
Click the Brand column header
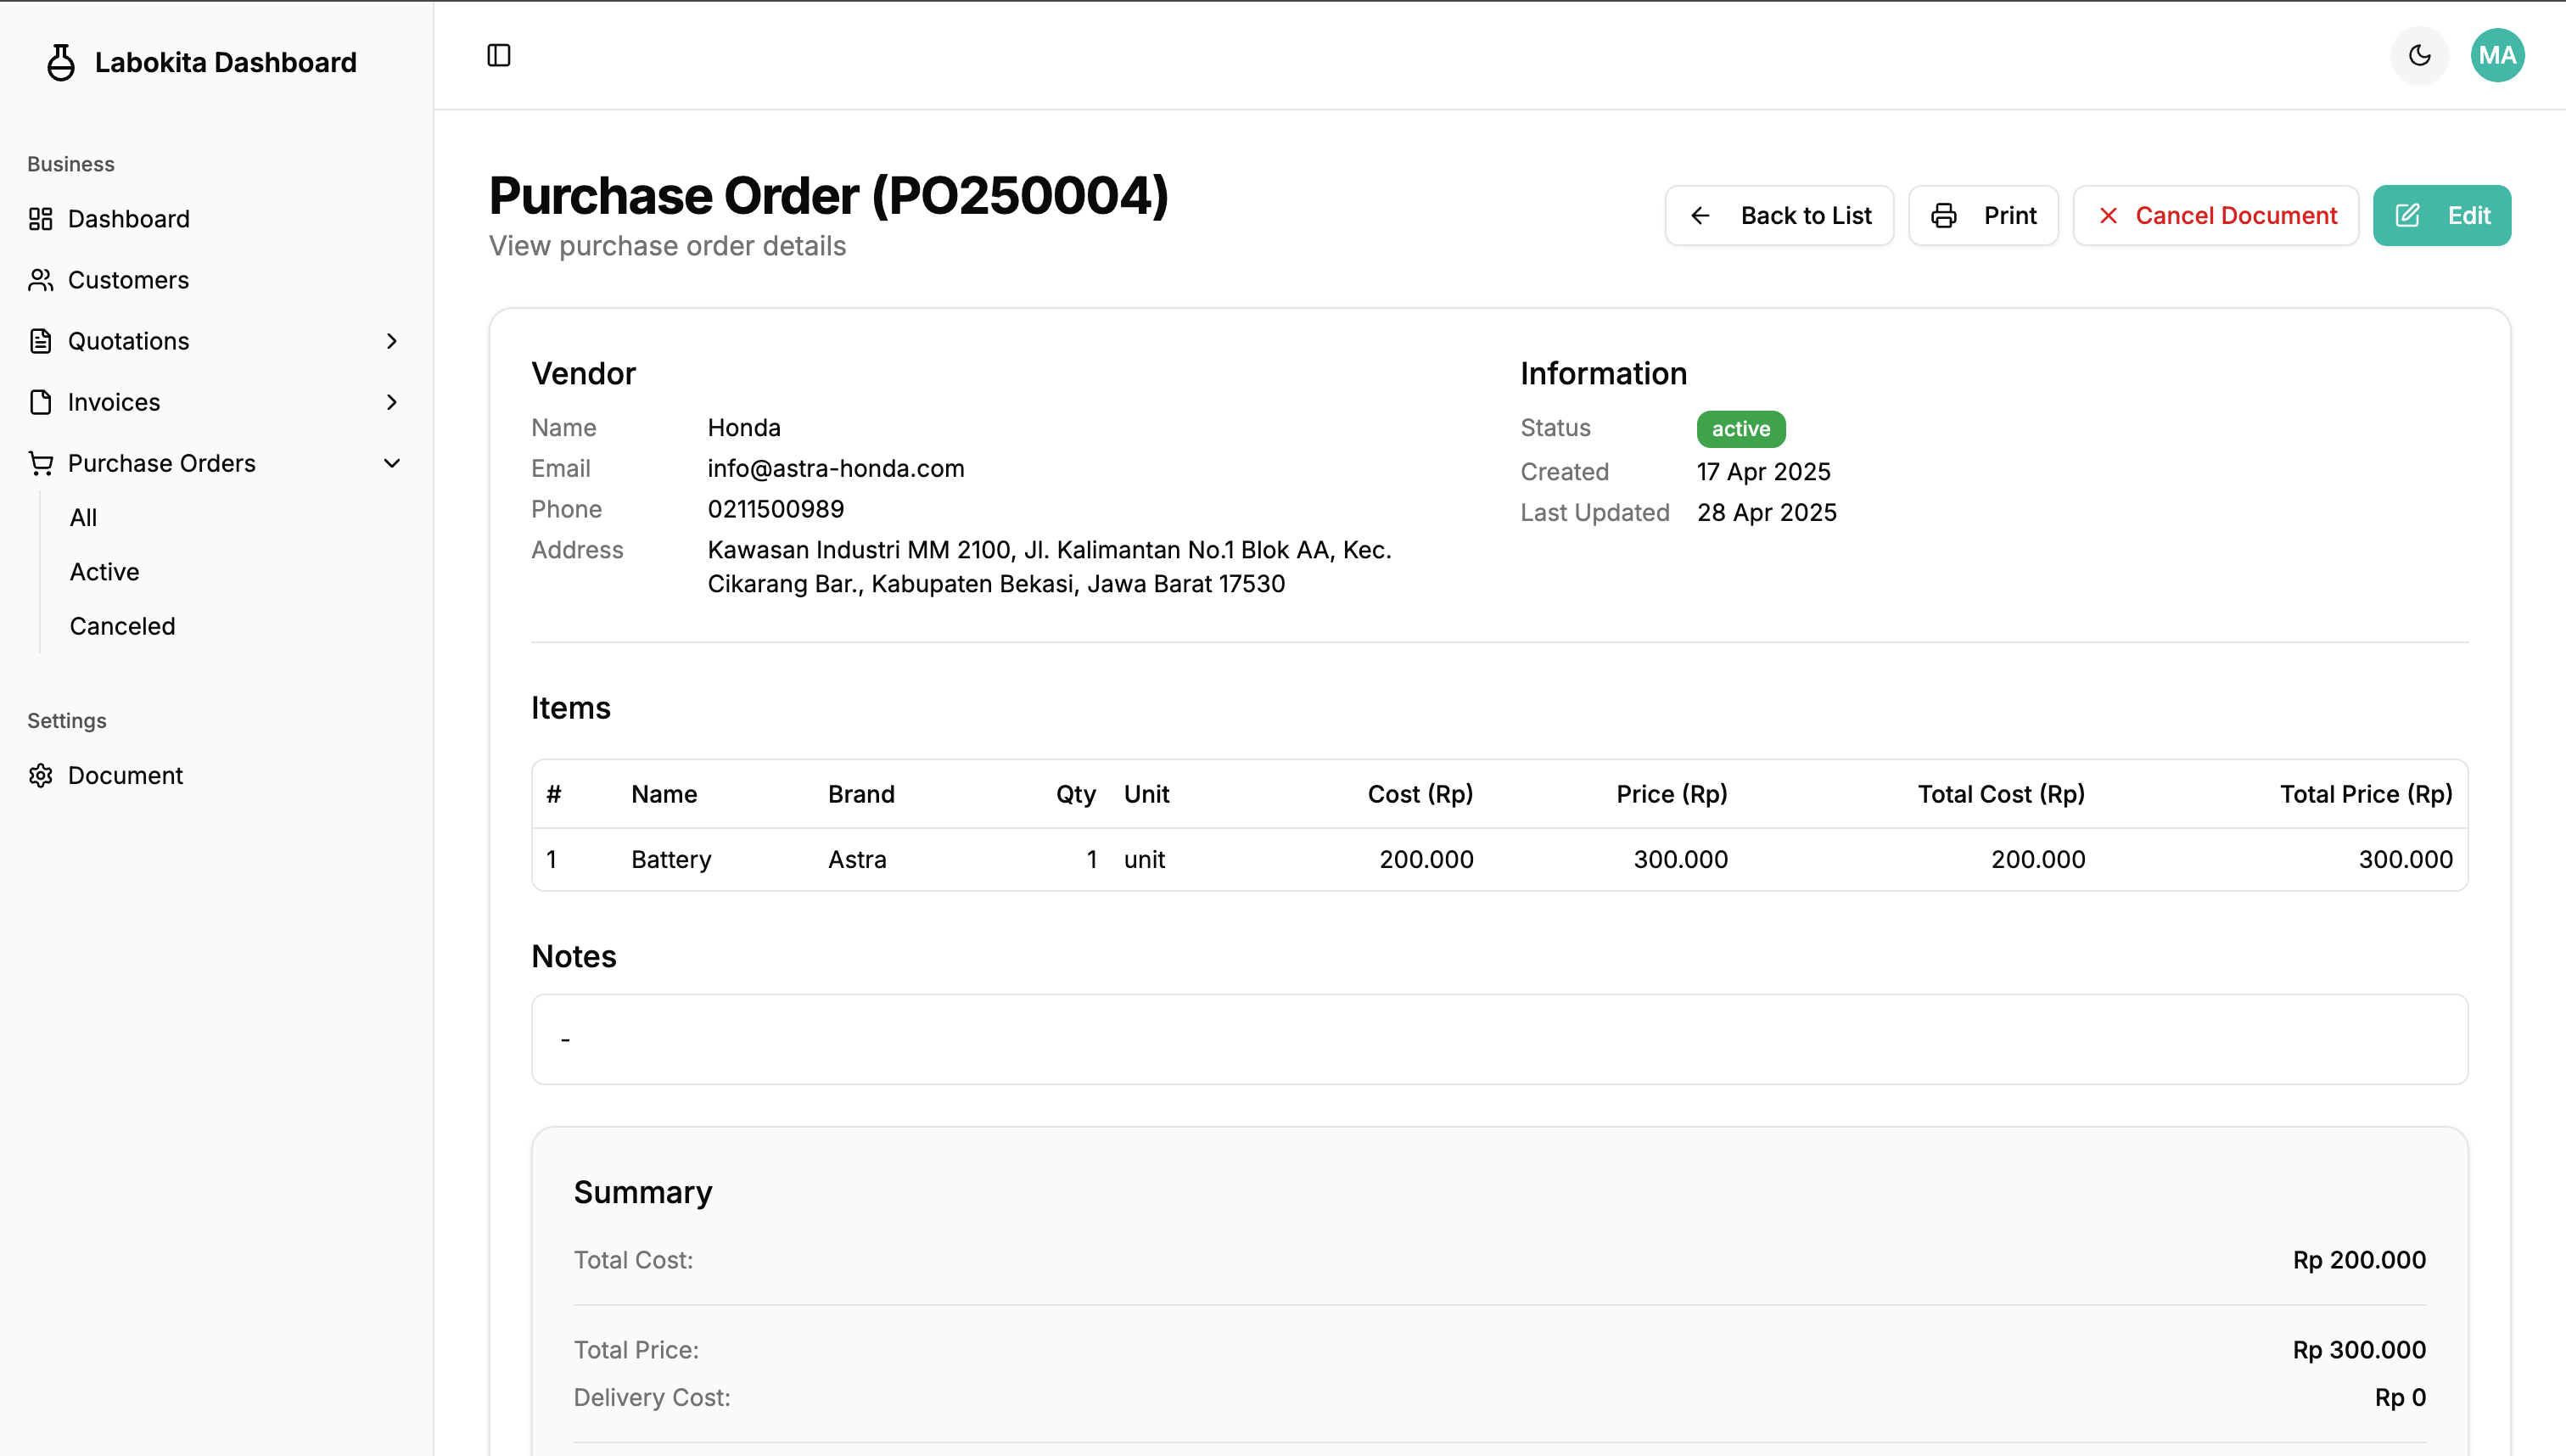coord(861,794)
